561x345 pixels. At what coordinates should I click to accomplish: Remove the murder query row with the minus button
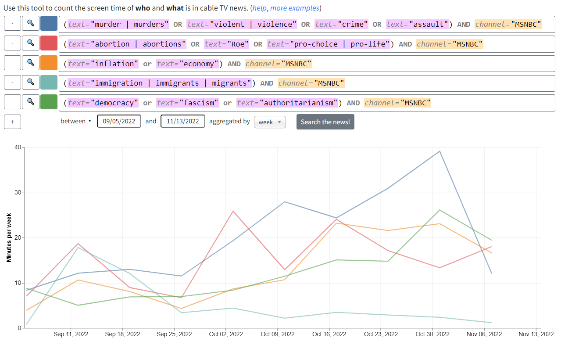[x=12, y=23]
